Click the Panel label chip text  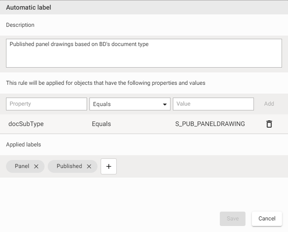pos(22,166)
